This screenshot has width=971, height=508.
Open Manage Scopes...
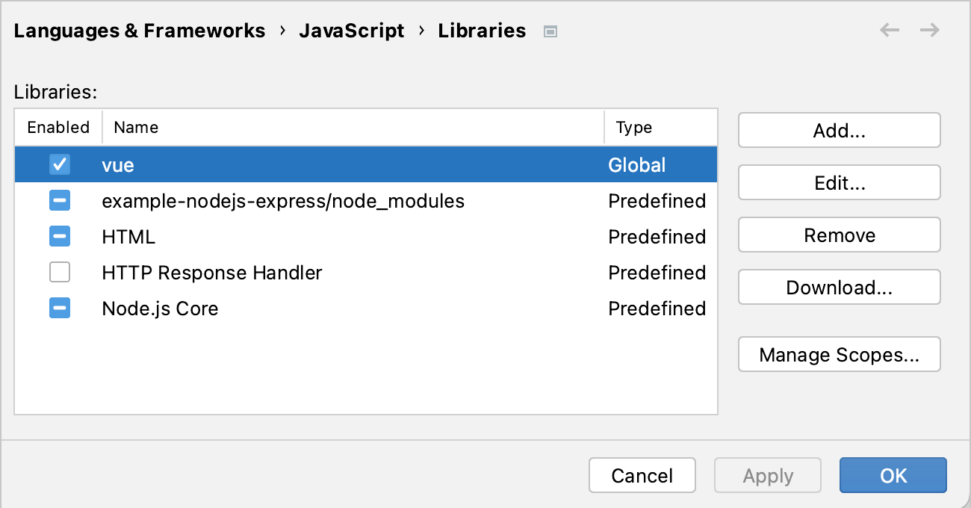pos(839,354)
